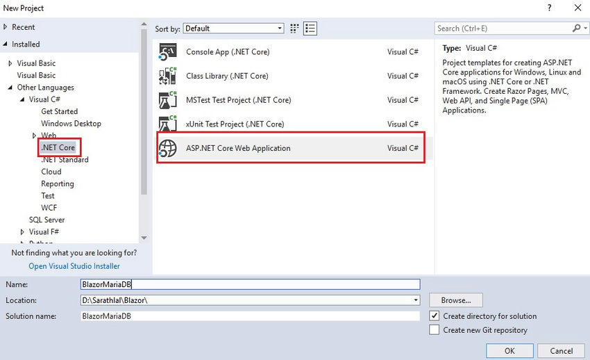Select the unexpandable Visual Basic tree item
590x360 pixels.
tap(36, 75)
